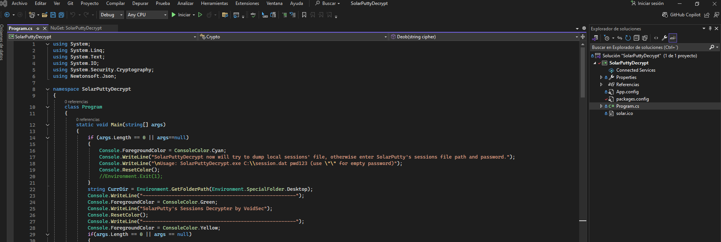Click the Pending Changes Filter clock icon
Screen dimensions: 721x242
606,38
